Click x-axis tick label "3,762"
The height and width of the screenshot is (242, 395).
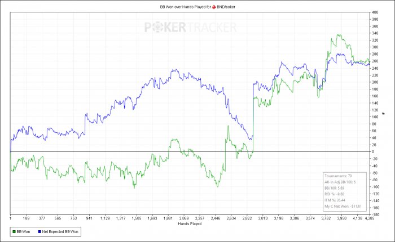pos(326,218)
